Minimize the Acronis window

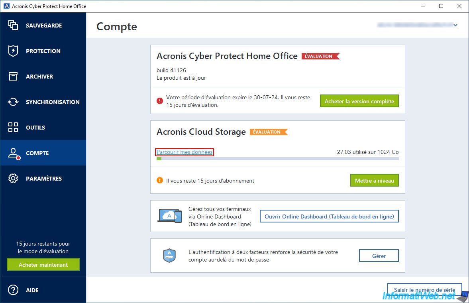click(423, 6)
